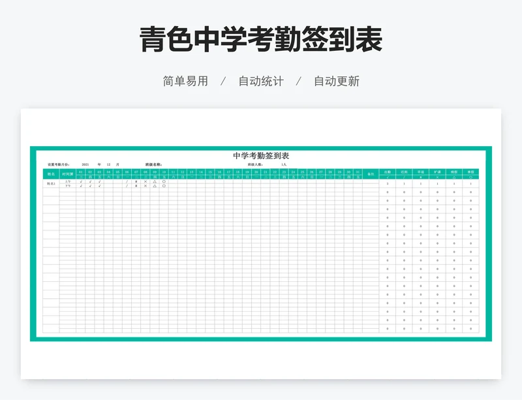Click the 班级人数 label
Image resolution: width=522 pixels, height=400 pixels.
click(x=255, y=164)
